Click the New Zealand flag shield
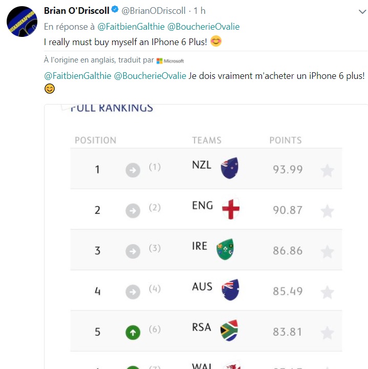 [230, 168]
